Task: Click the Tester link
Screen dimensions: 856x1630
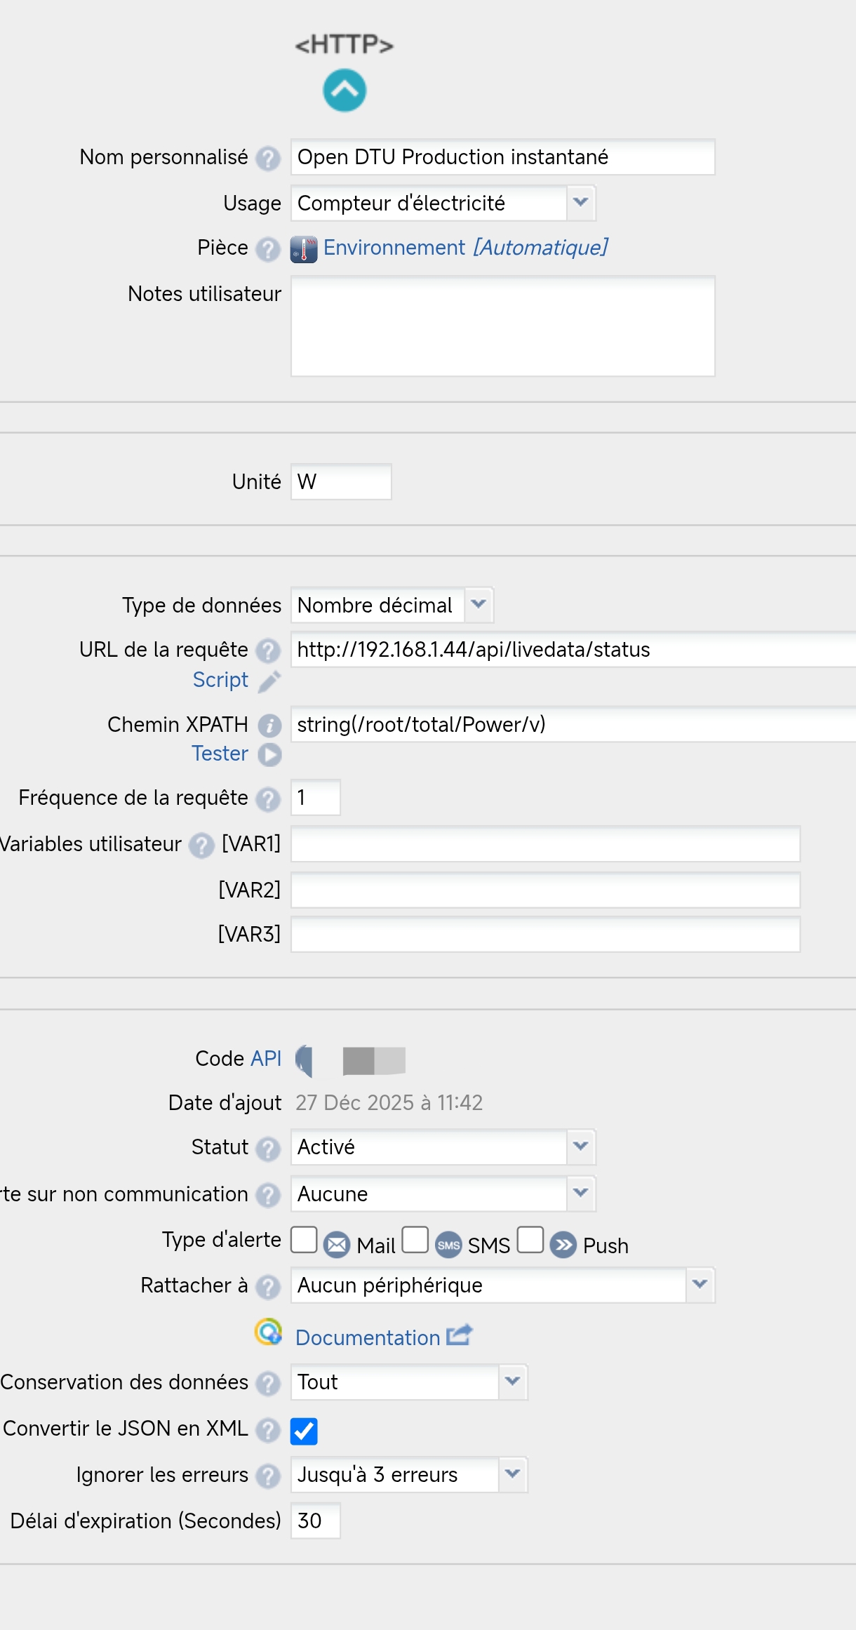Action: (220, 753)
